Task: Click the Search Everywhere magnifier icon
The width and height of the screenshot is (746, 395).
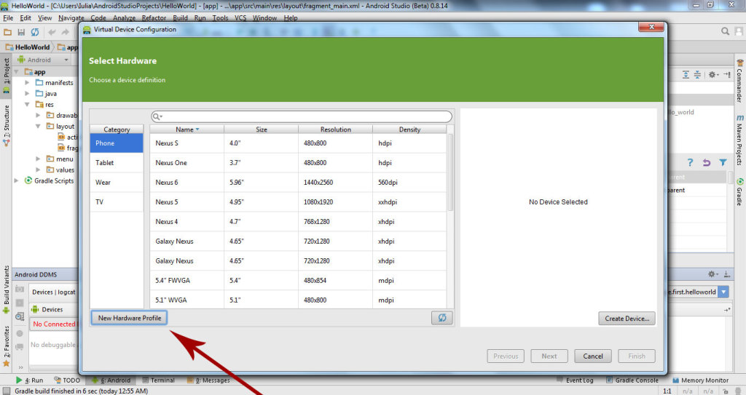Action: click(725, 31)
